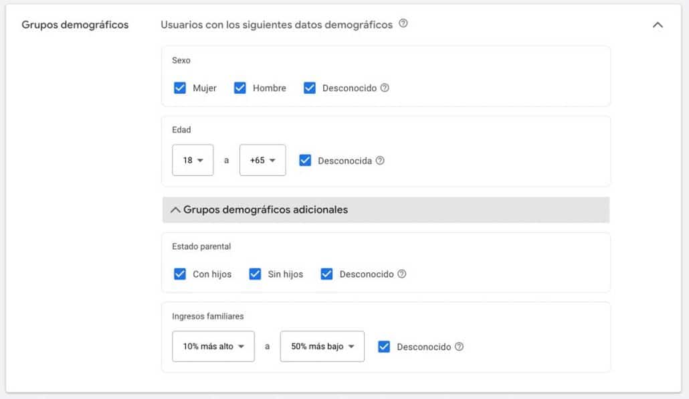Uncheck the Hombre checkbox

[x=240, y=88]
